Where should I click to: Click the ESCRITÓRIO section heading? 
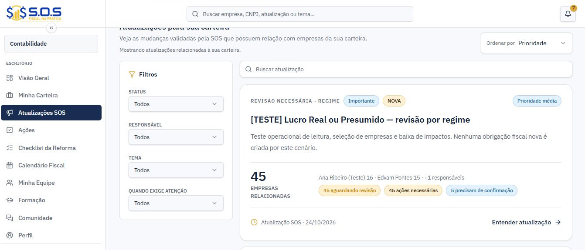coord(19,63)
